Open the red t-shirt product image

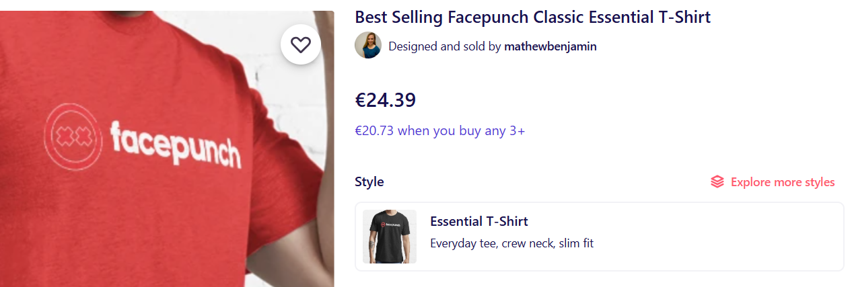(167, 149)
